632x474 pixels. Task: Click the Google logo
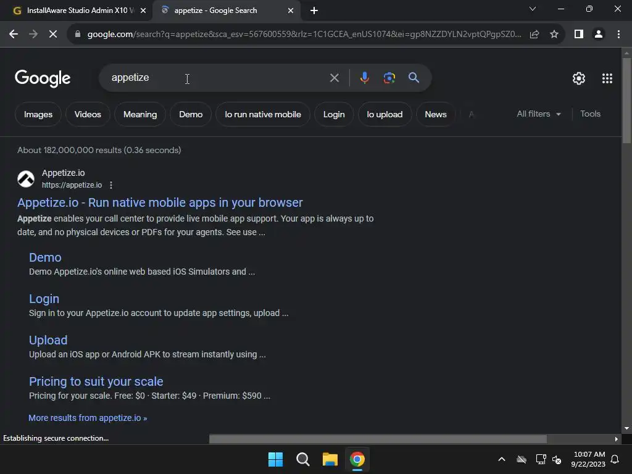[43, 78]
